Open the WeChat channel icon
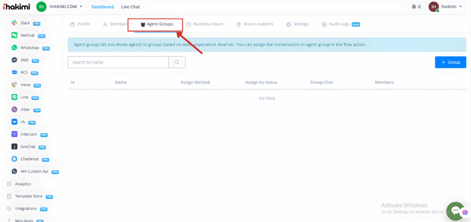 14,35
